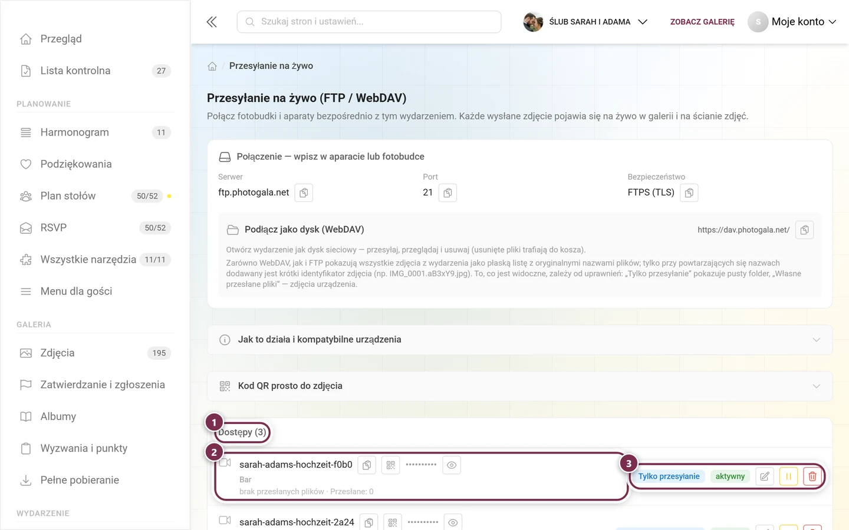Expand 'Jak to działa i kompatybilne urządzenia'
This screenshot has height=530, width=849.
[519, 340]
